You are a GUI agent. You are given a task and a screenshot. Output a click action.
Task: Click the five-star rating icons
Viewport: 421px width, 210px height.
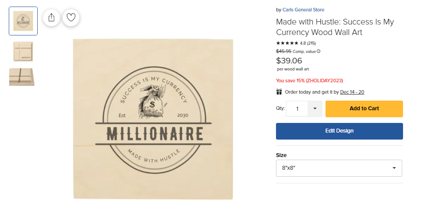point(287,43)
